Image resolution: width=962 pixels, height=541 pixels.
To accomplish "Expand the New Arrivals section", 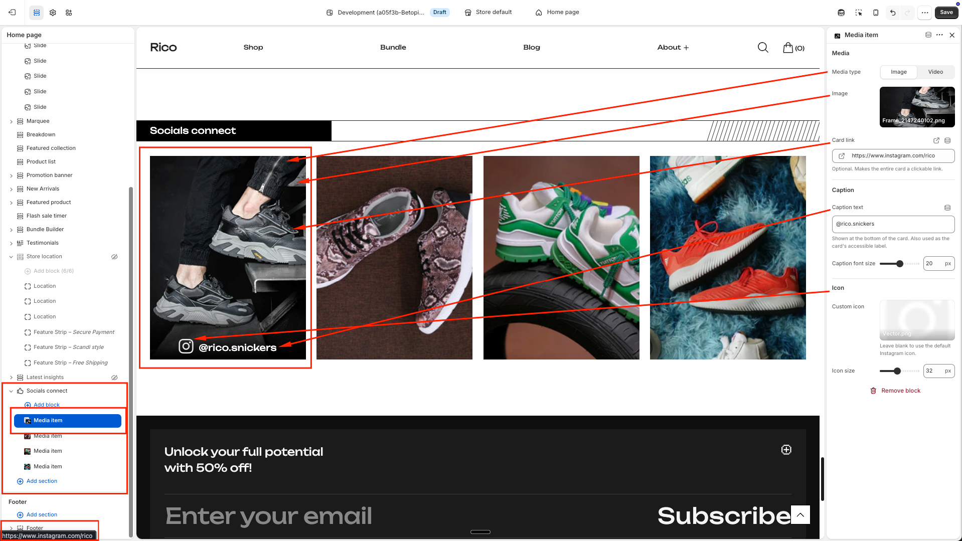I will pos(11,189).
